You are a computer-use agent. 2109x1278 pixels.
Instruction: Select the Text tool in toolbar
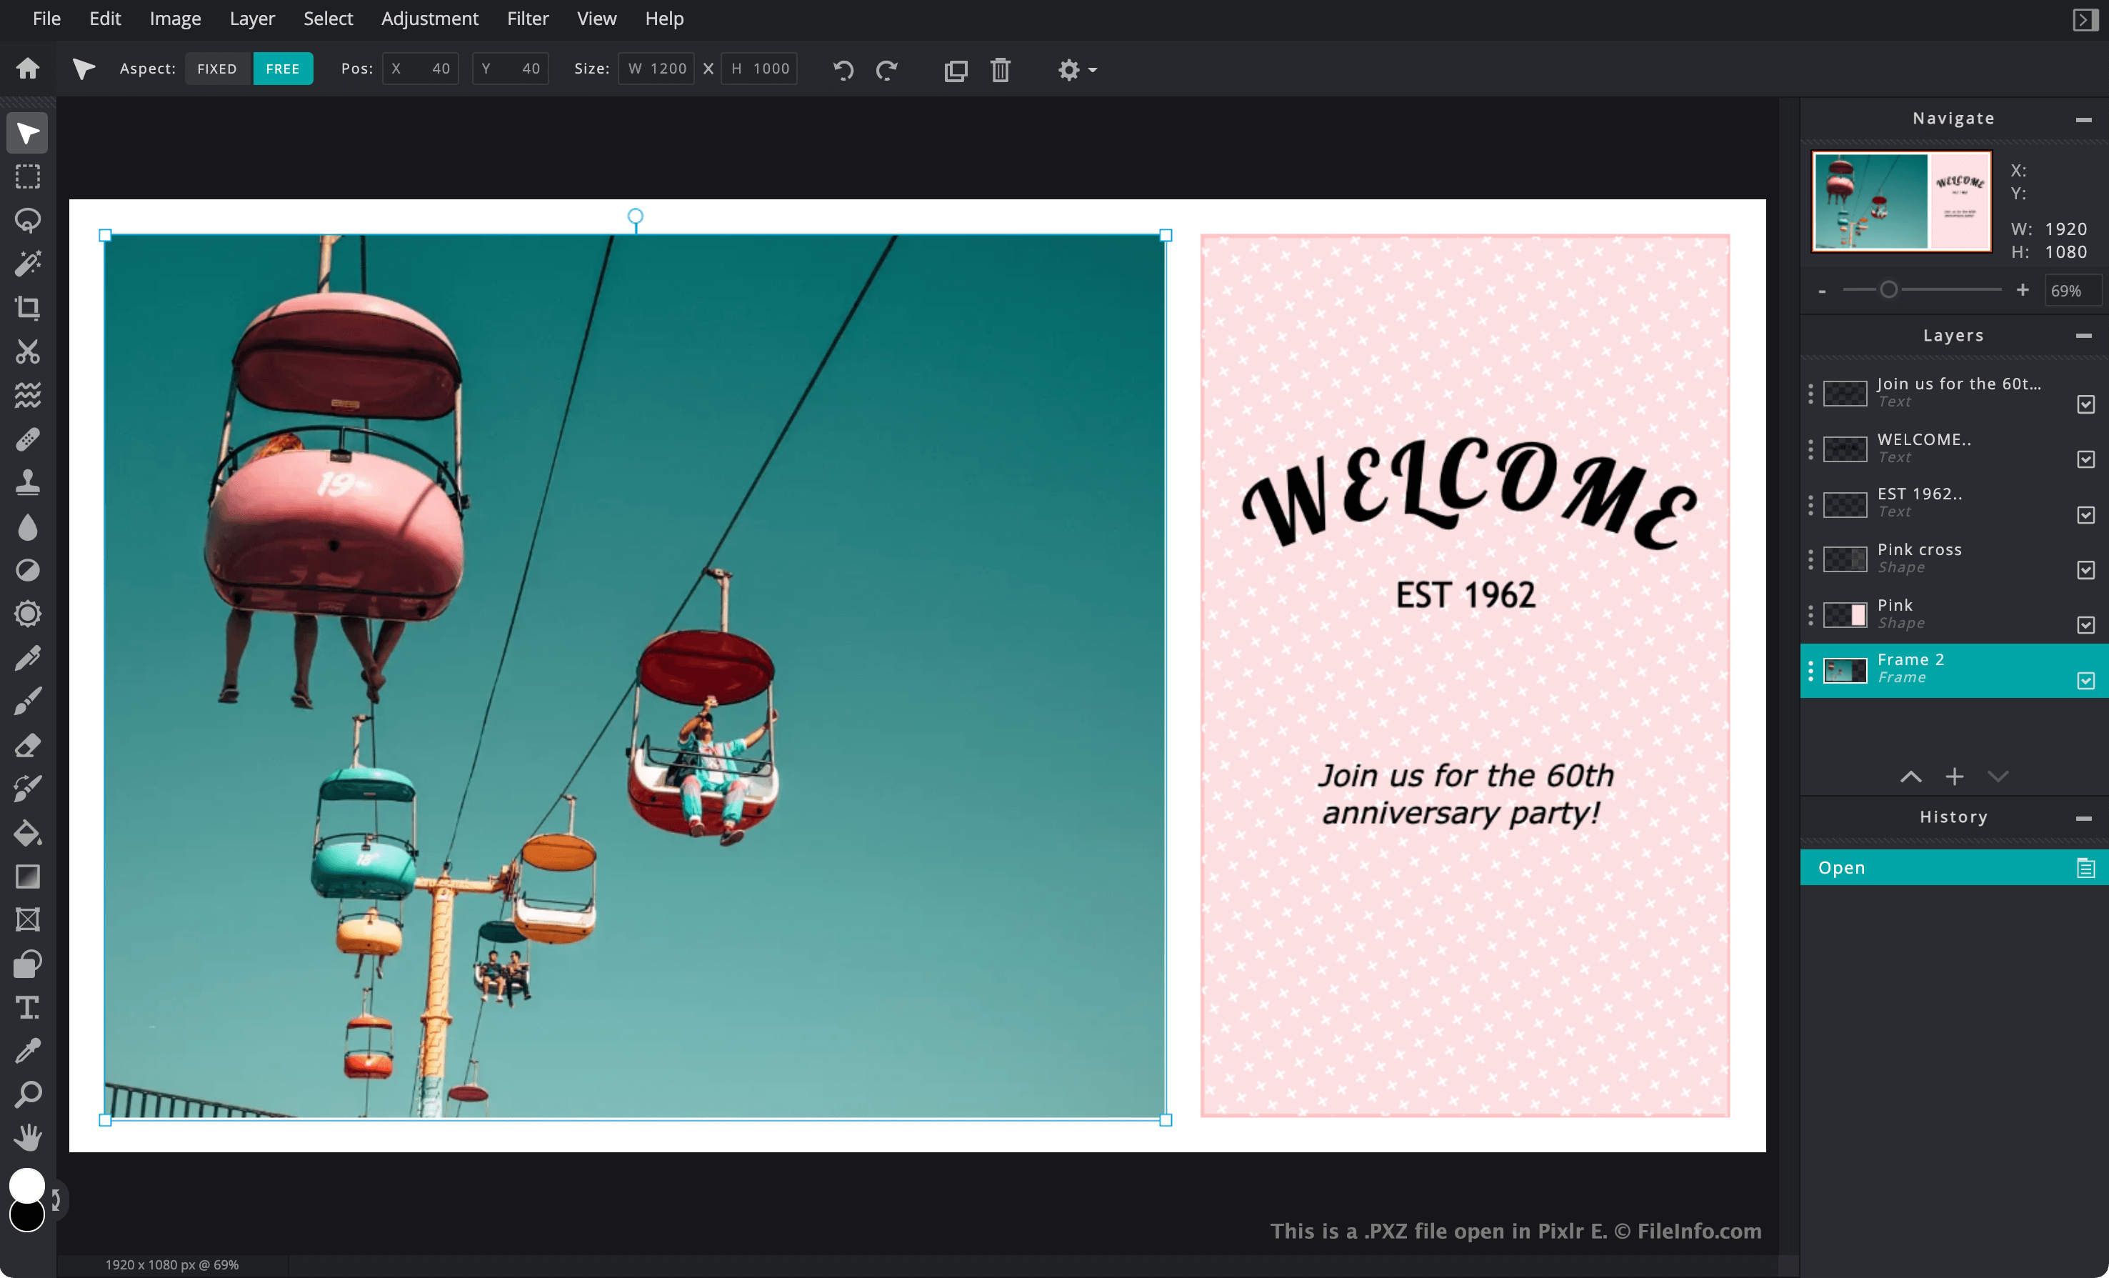click(x=27, y=1007)
